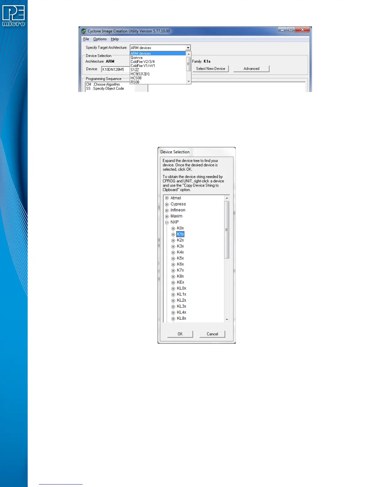This screenshot has height=487, width=376.
Task: Select ARM devices in architecture list
Action: coord(158,53)
